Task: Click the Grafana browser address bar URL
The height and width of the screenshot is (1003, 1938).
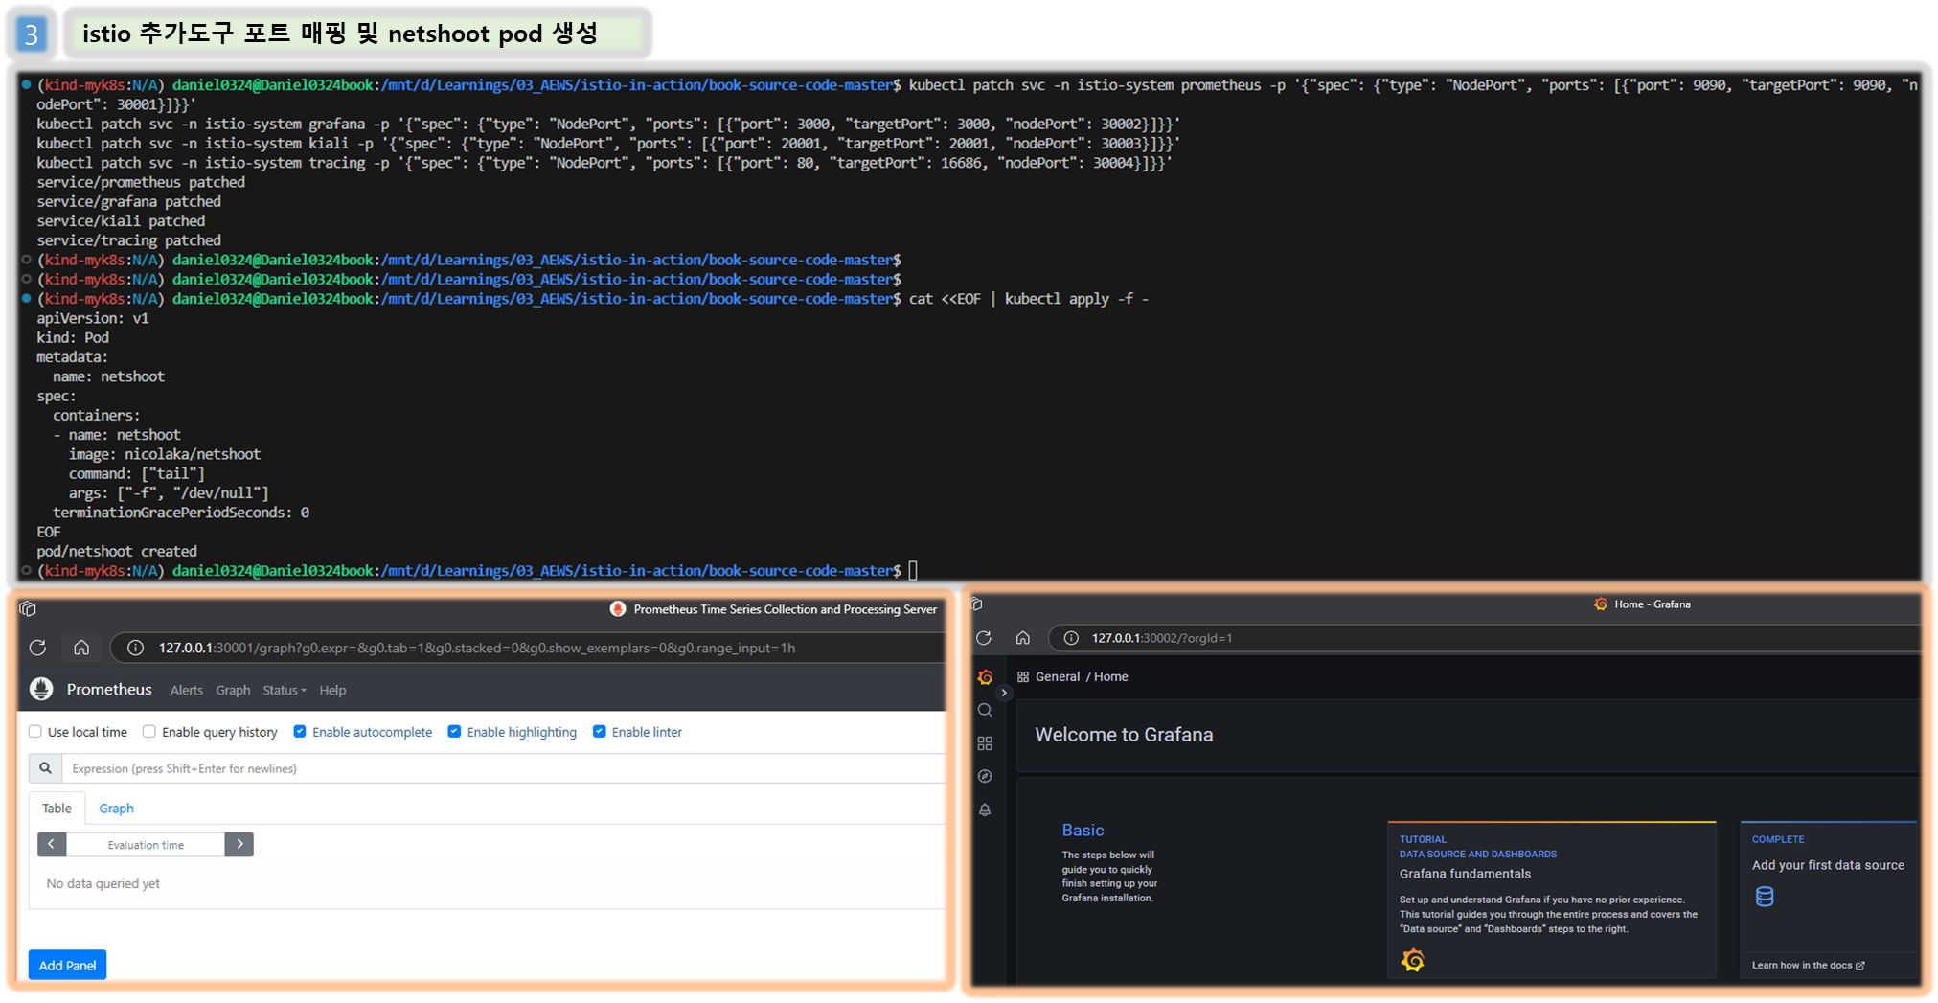Action: (x=1162, y=638)
